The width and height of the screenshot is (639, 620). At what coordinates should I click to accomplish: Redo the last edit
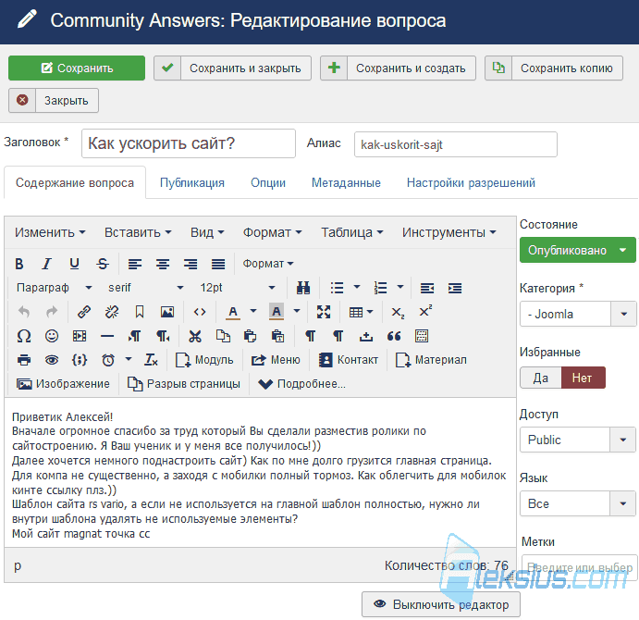point(52,312)
